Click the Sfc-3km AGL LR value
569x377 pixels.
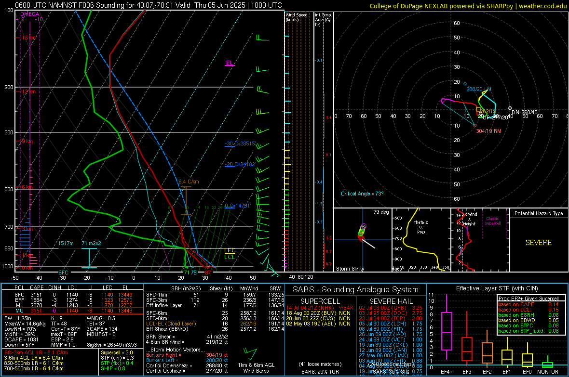[36, 352]
